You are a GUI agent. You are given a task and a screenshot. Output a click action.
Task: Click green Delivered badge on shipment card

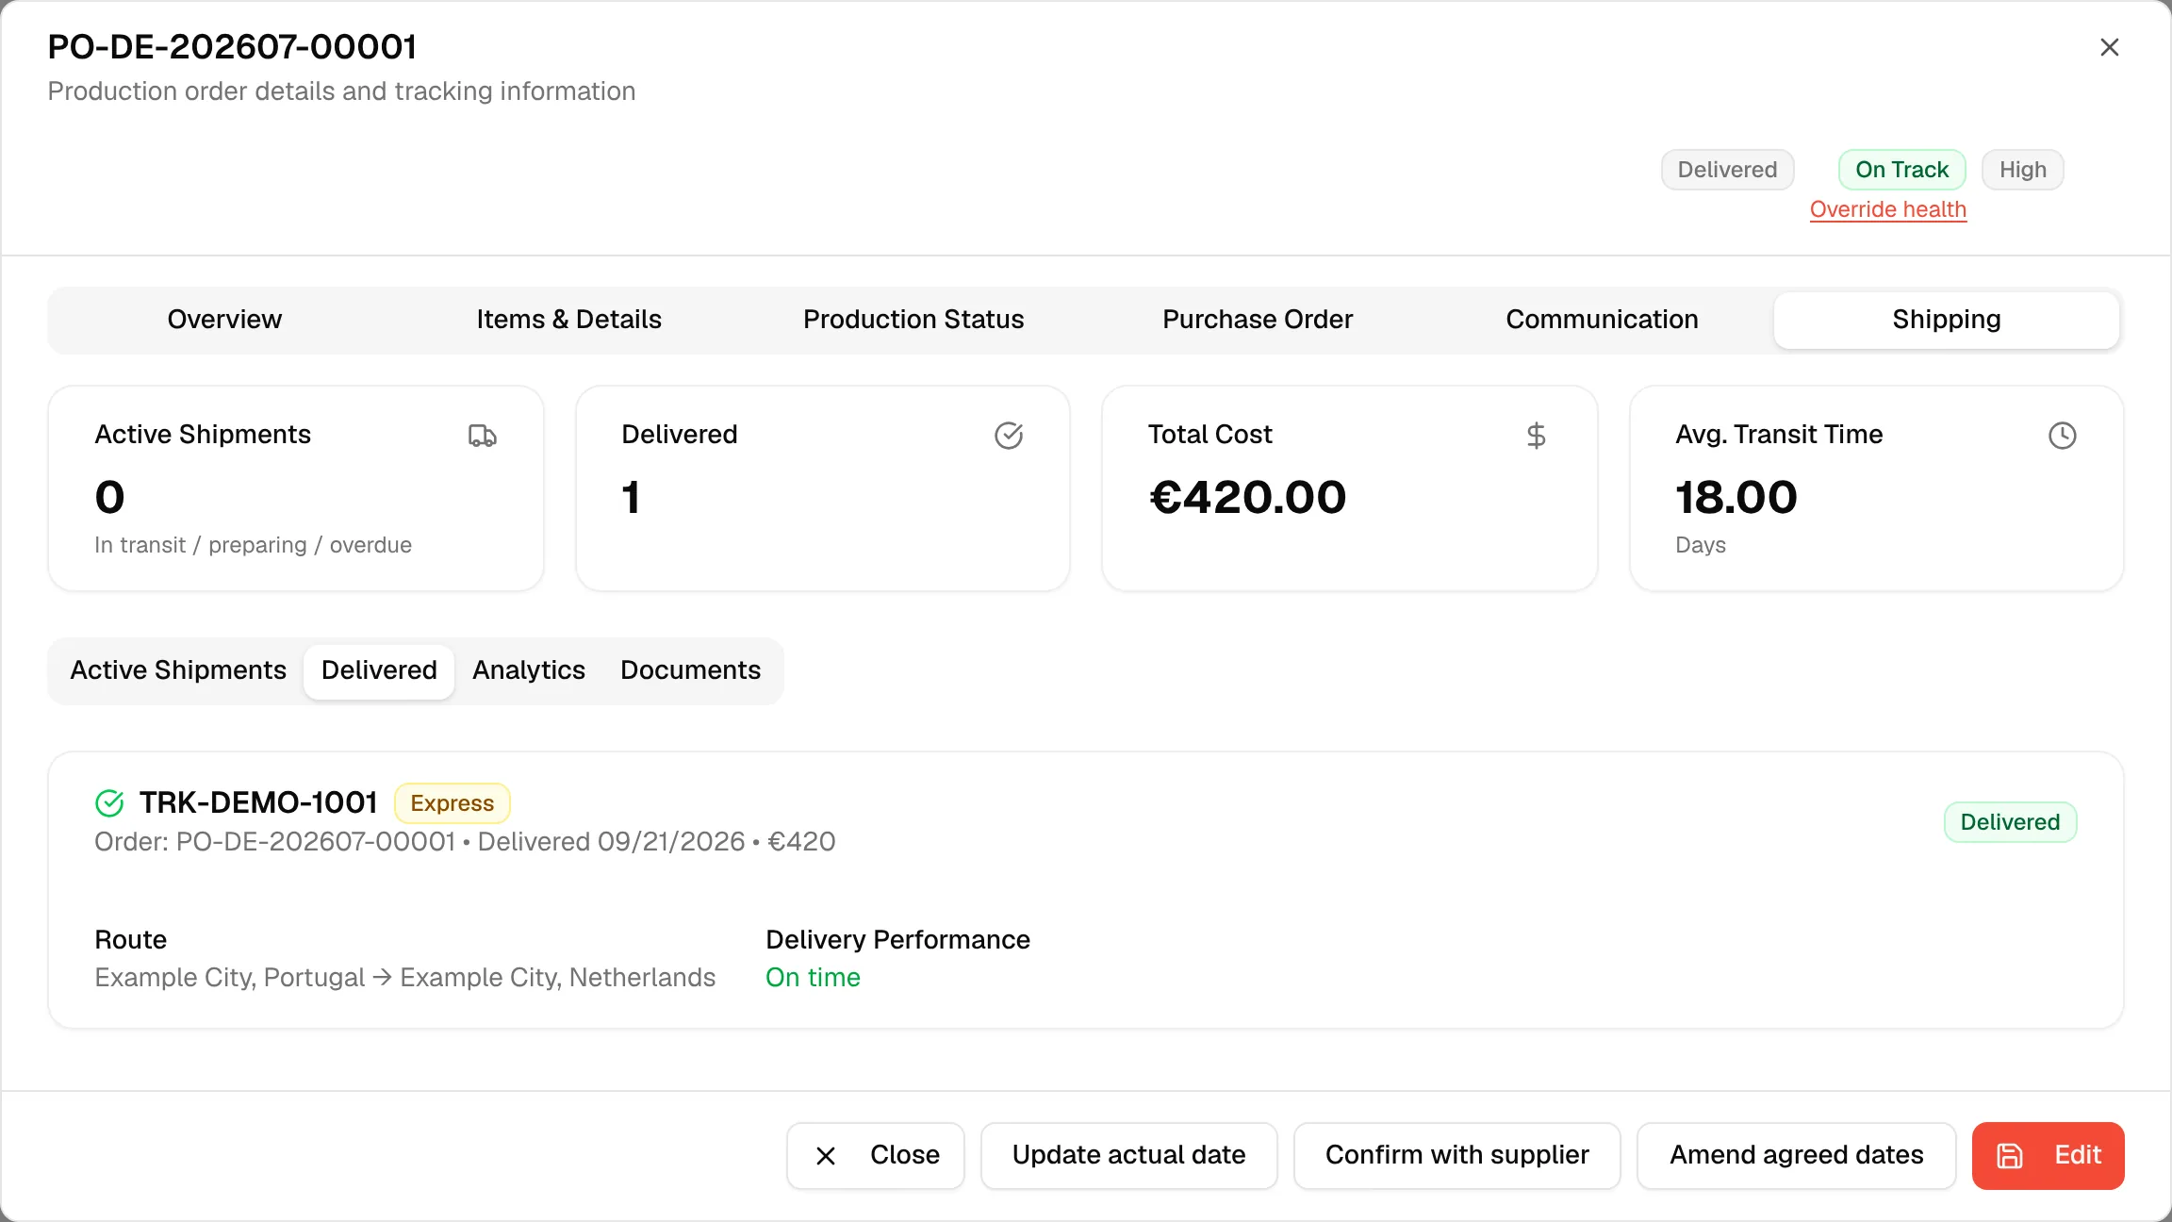pos(2010,822)
